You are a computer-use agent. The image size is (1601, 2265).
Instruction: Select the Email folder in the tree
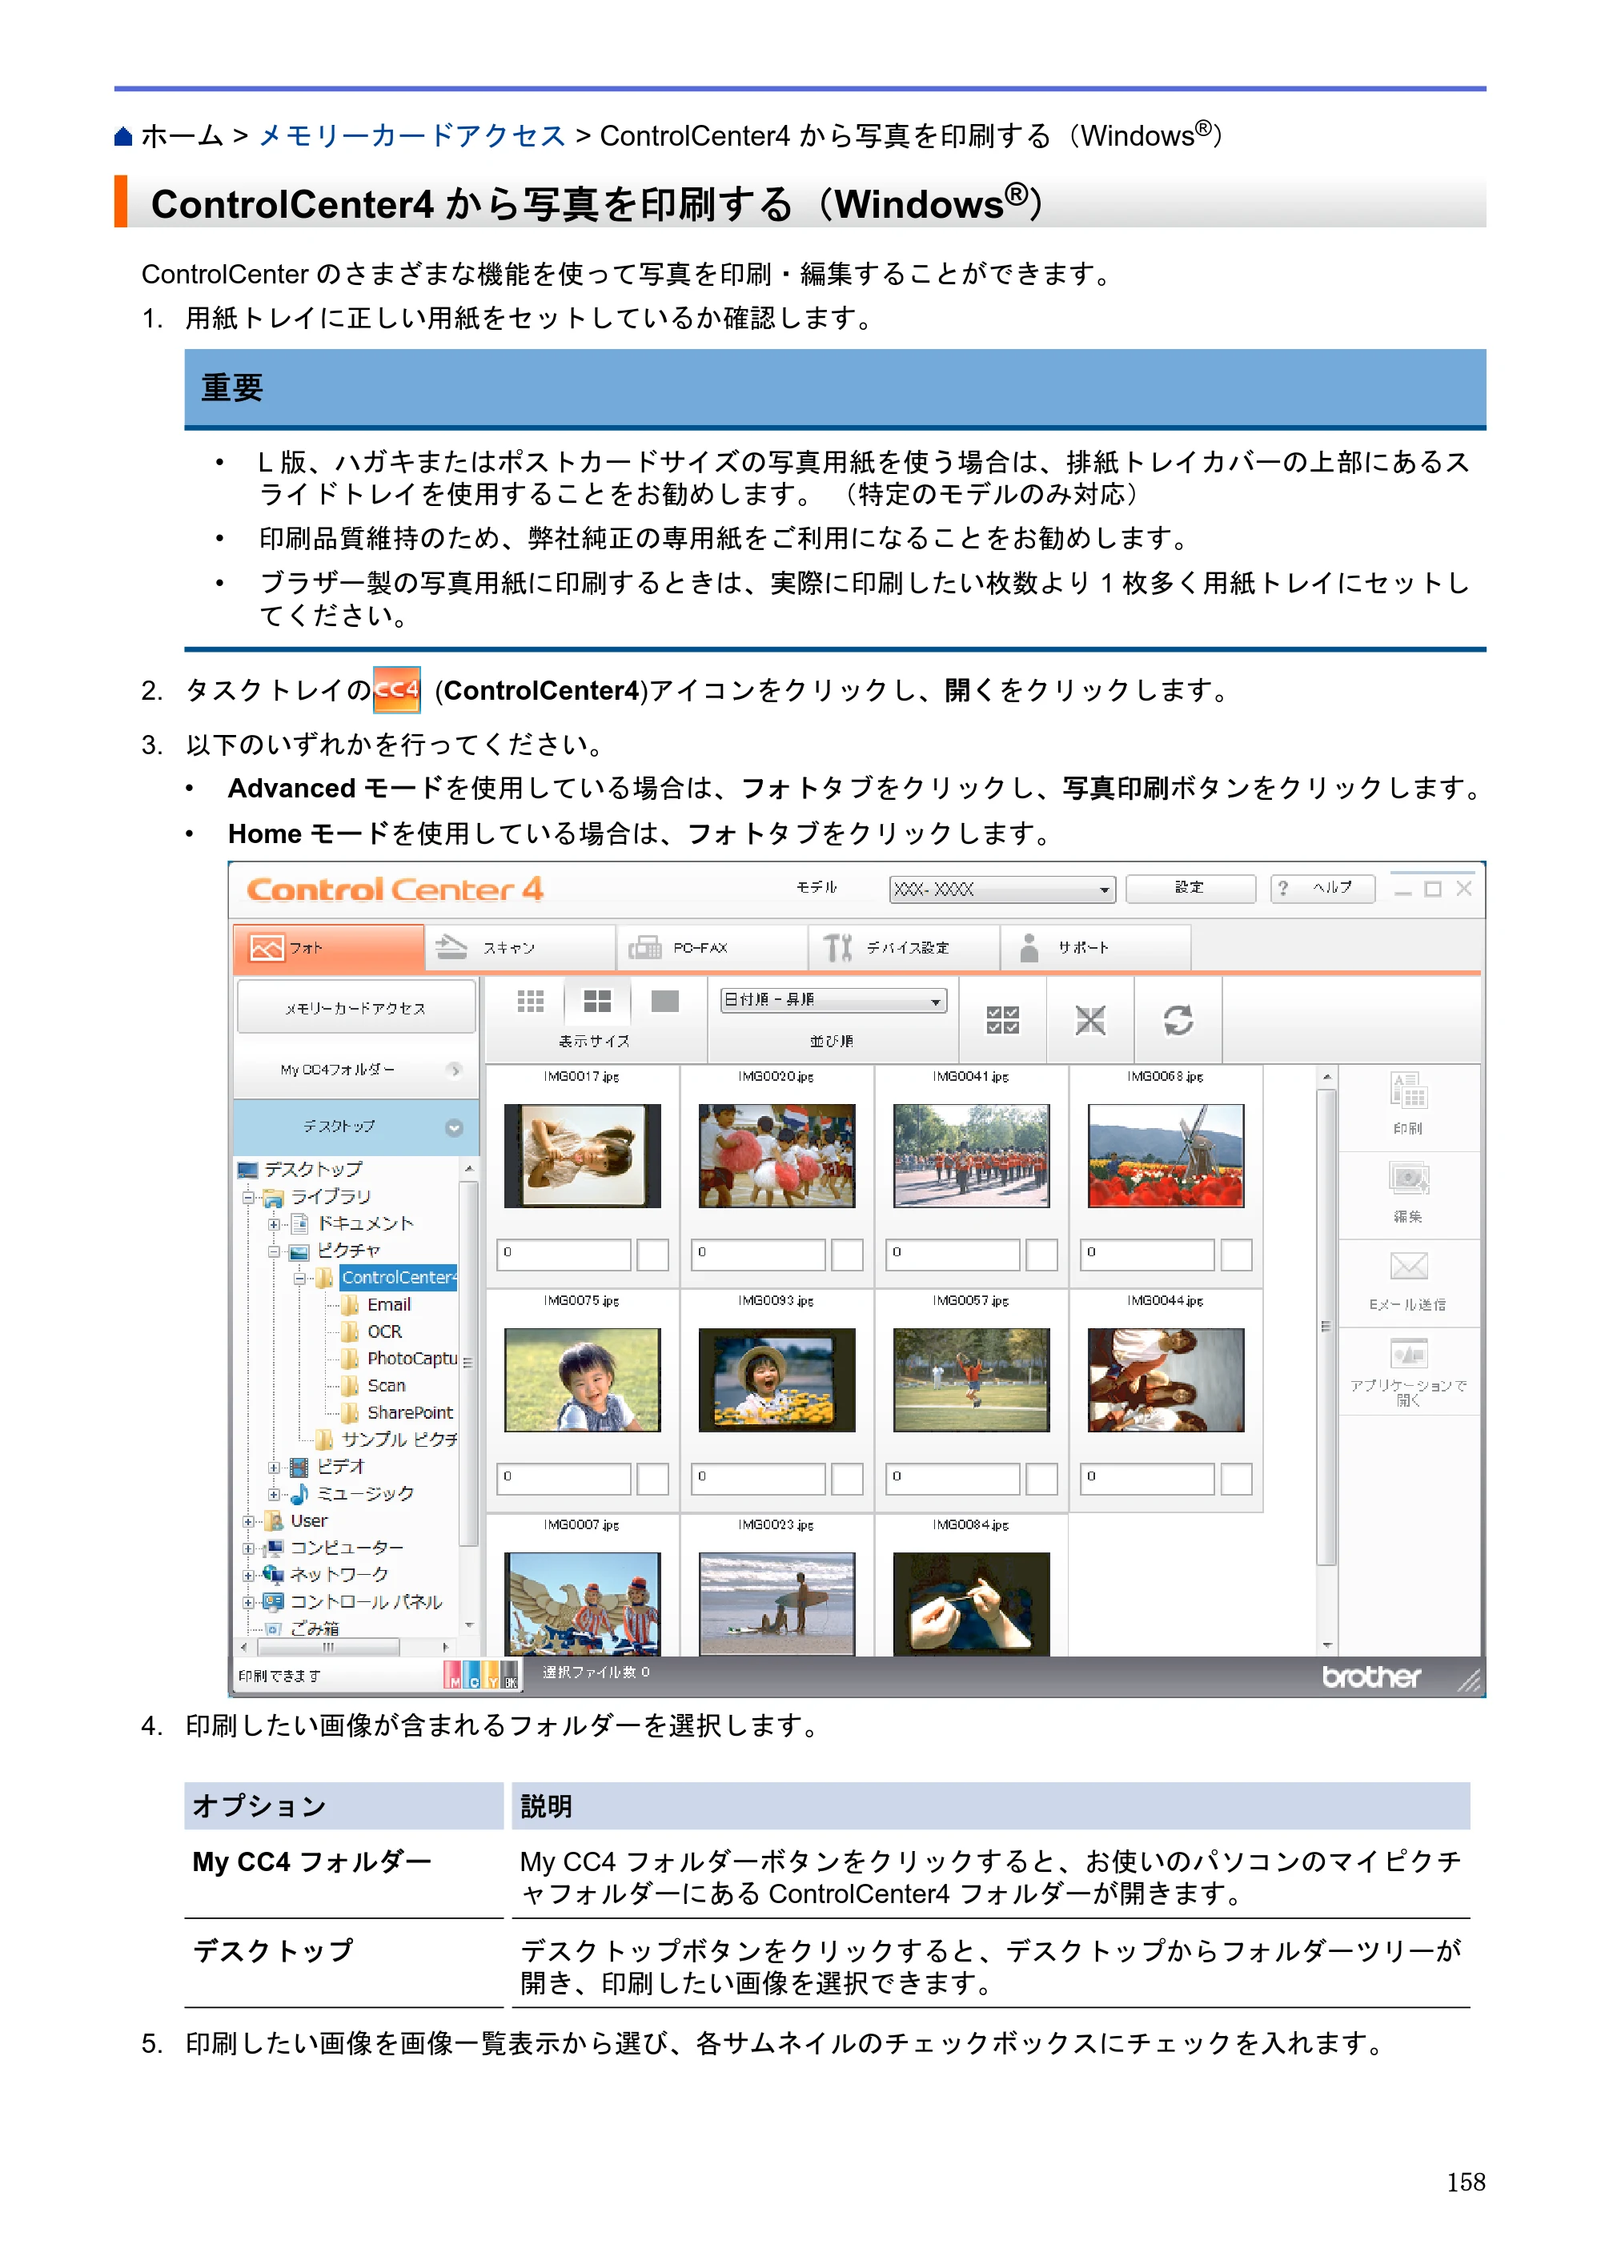(x=389, y=1304)
